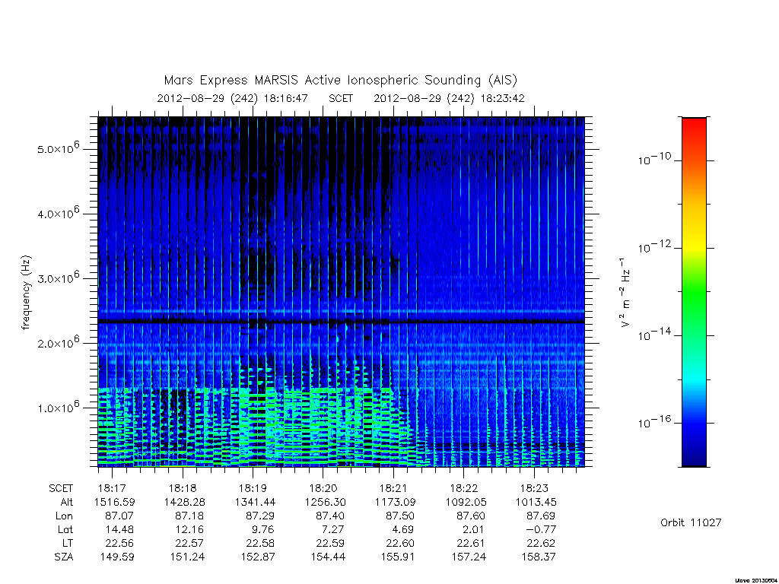
Task: Click the 5.0×10^6 frequency tick label
Action: pyautogui.click(x=58, y=148)
